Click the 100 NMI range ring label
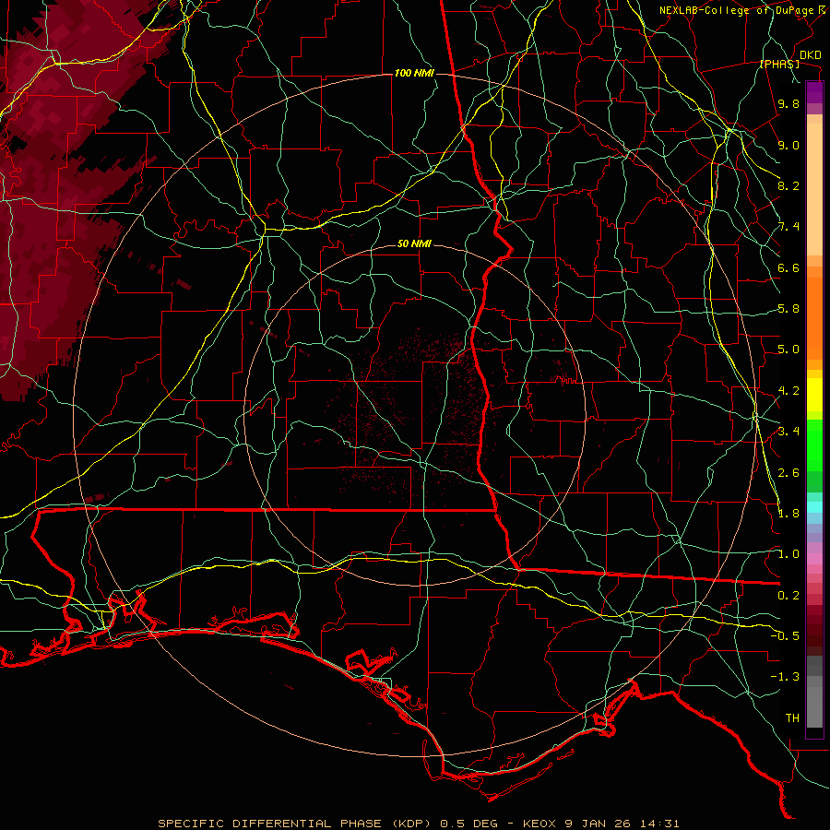 pos(414,73)
